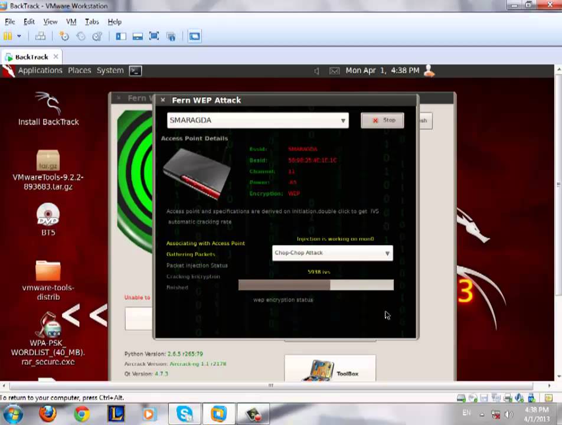Image resolution: width=562 pixels, height=425 pixels.
Task: Select the WPA-PSK WORDLIST rar_secure.exe desktop file
Action: 48,339
